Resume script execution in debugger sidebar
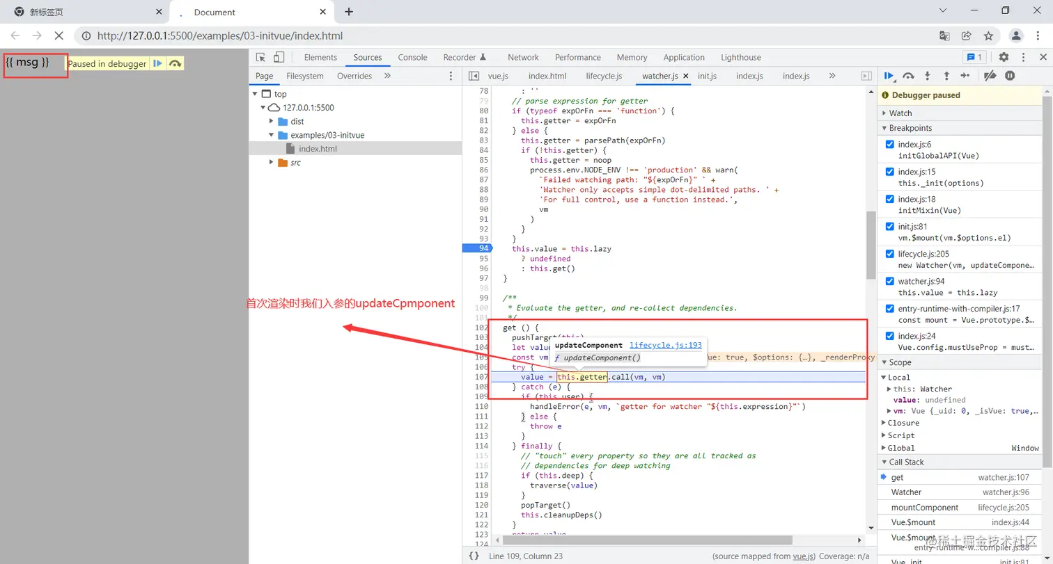 pyautogui.click(x=889, y=76)
